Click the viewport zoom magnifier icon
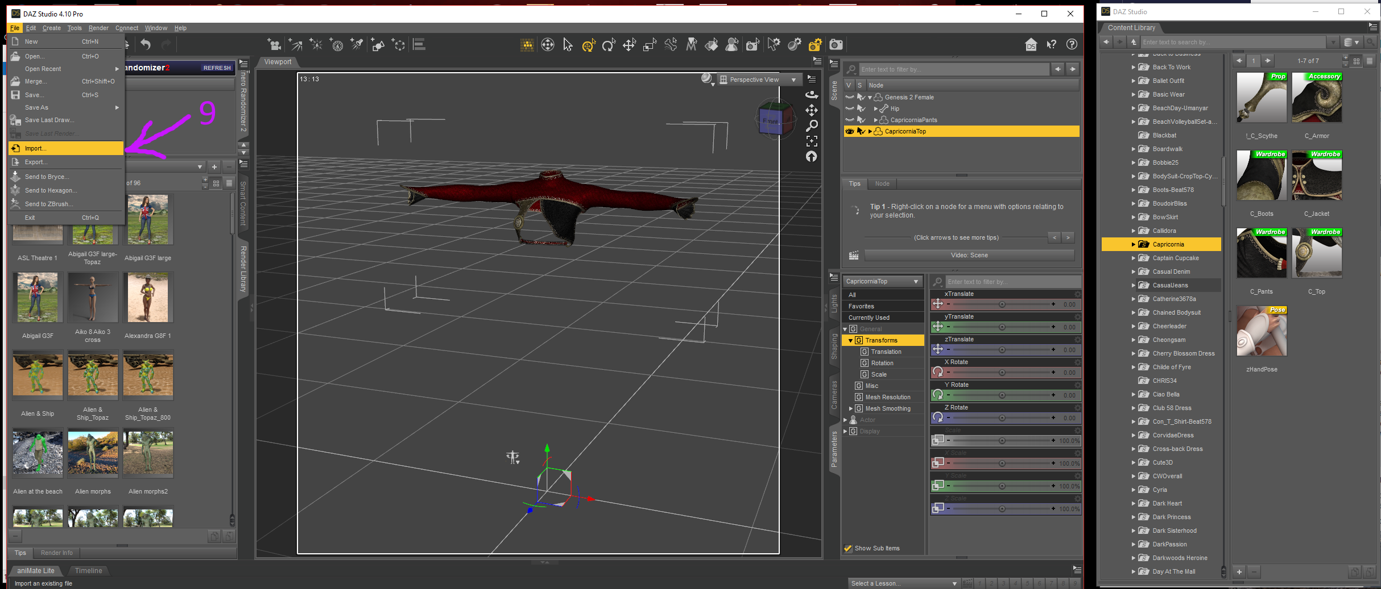 [812, 126]
